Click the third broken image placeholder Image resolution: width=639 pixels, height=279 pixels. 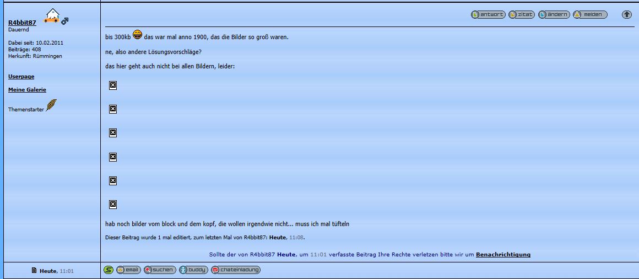point(113,133)
